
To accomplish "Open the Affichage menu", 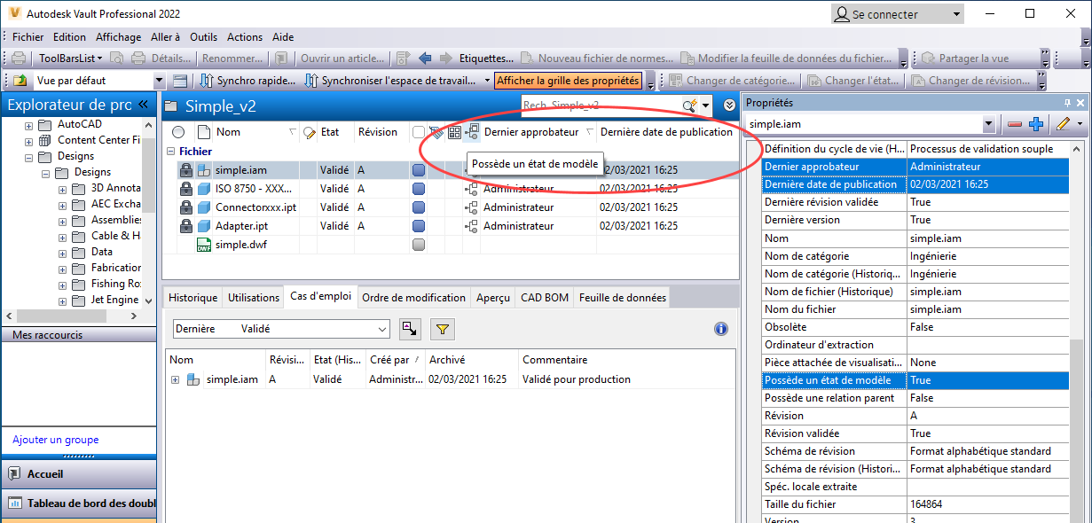I will 119,37.
